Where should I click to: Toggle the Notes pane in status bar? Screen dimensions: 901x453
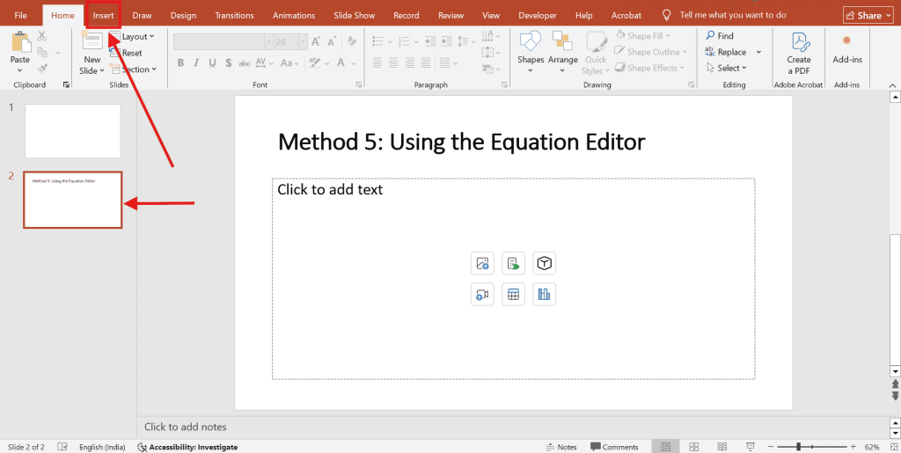pos(561,447)
